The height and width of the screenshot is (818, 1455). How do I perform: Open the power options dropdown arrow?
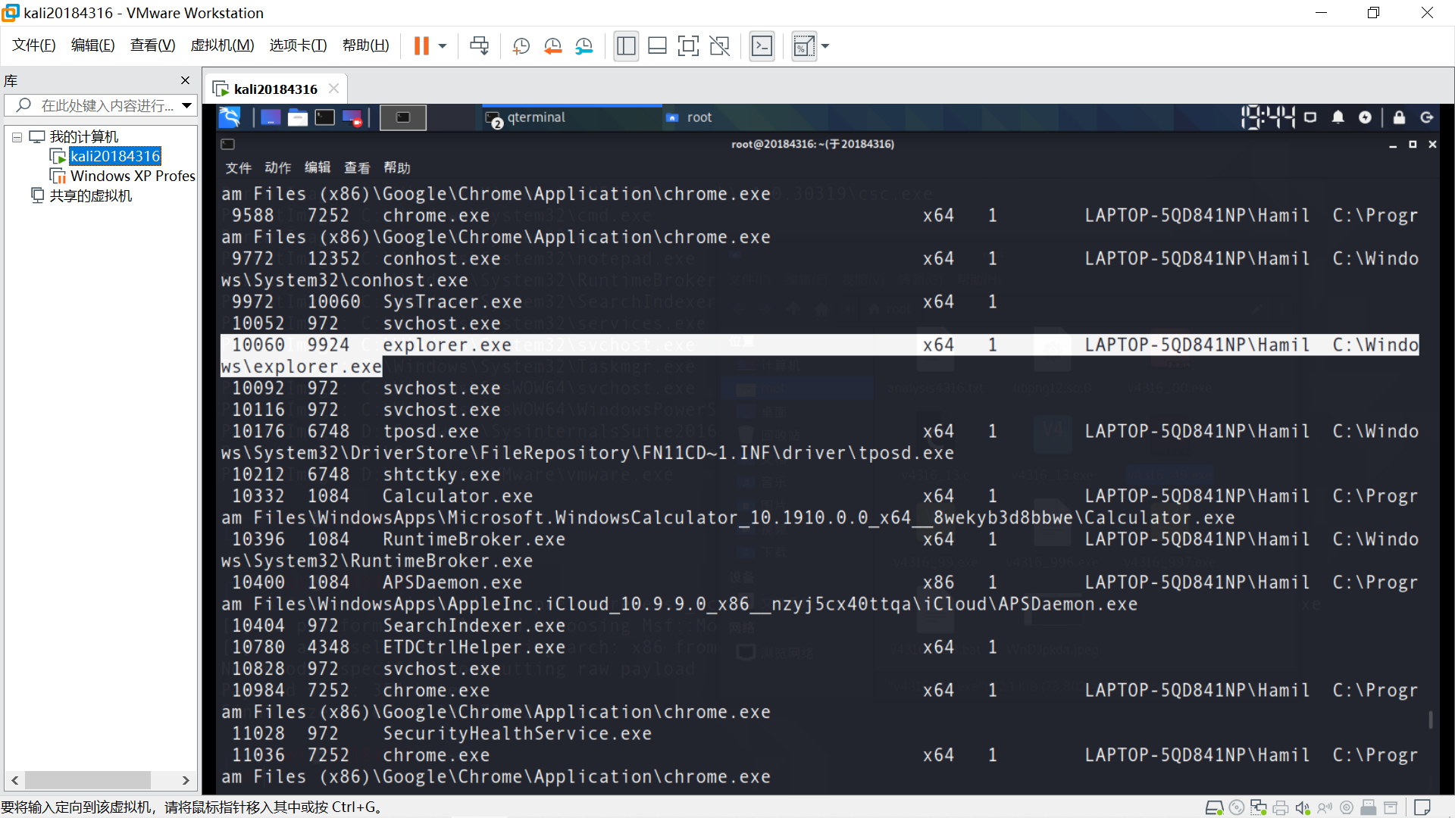[x=443, y=46]
